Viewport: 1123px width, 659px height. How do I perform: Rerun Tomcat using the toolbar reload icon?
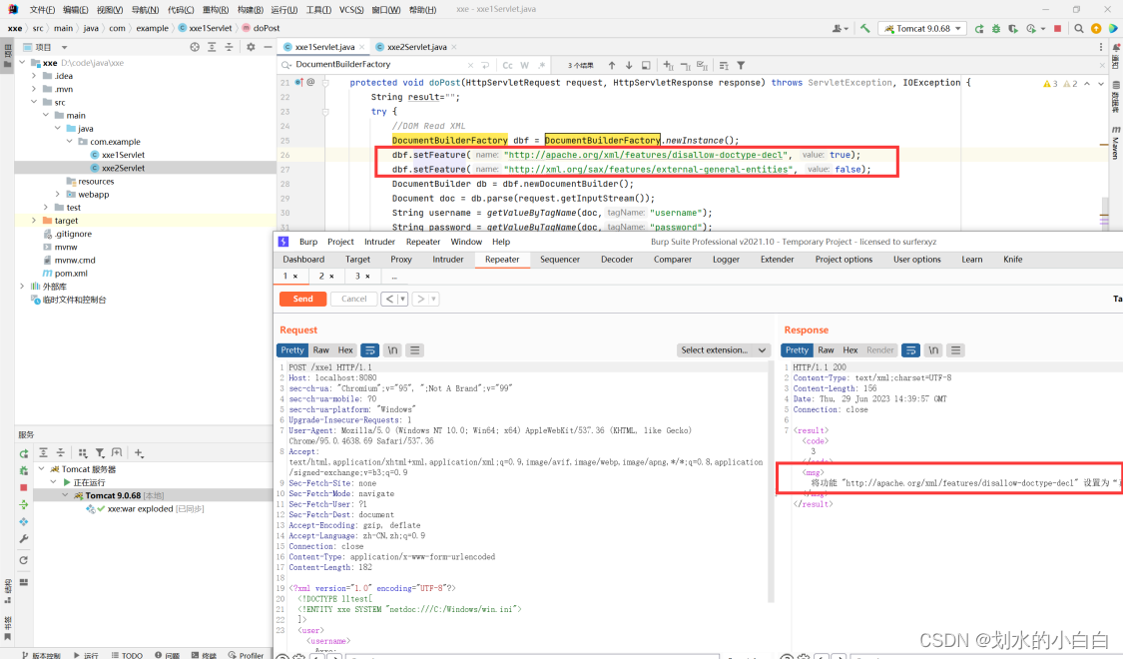click(979, 29)
